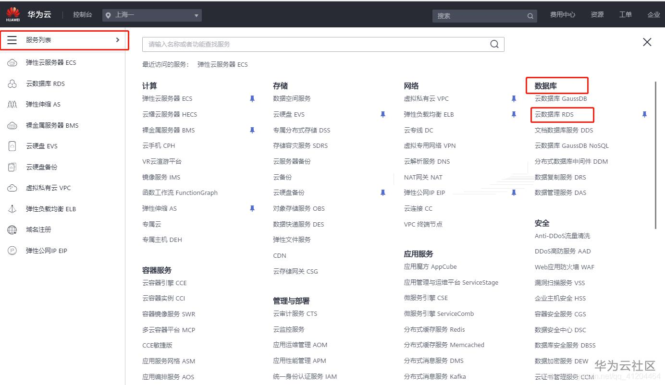Viewport: 665px width, 385px height.
Task: Click the 弹性伸缩 AS icon in the left sidebar
Action: 12,105
